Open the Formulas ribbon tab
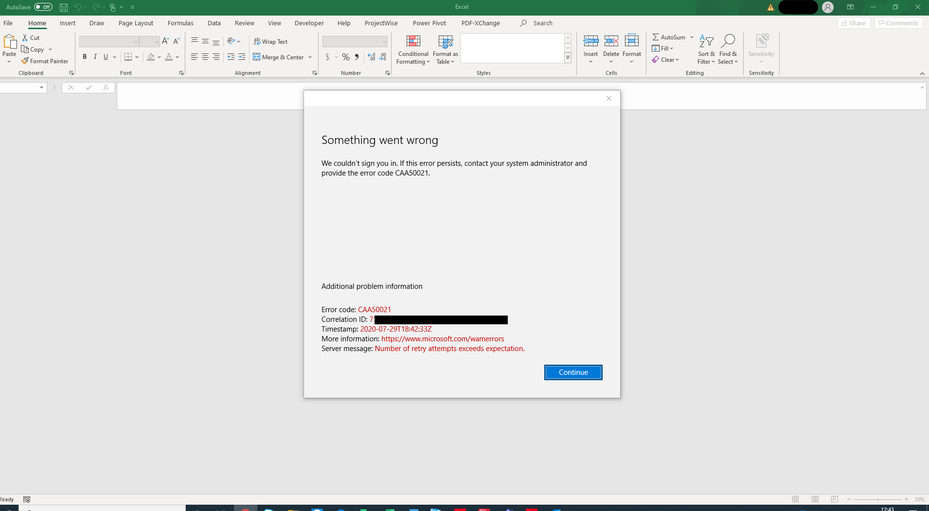 [180, 23]
